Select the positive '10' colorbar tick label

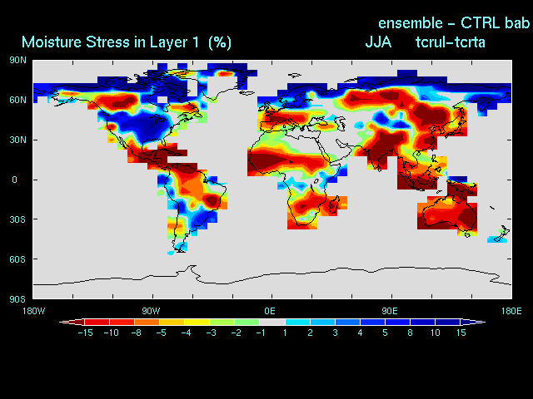tap(436, 332)
